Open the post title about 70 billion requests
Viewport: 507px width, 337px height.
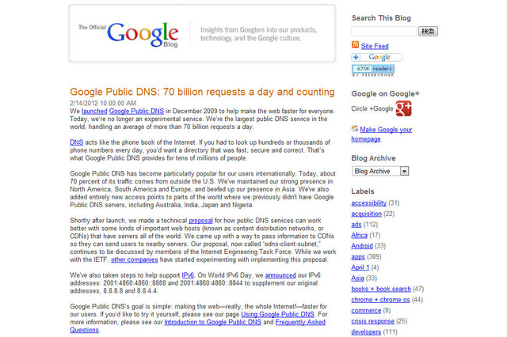(202, 92)
